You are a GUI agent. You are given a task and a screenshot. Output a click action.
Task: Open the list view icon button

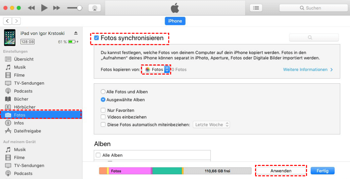coord(256,8)
